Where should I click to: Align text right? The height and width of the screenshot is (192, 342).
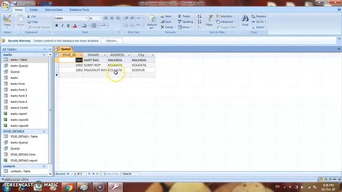click(x=118, y=18)
